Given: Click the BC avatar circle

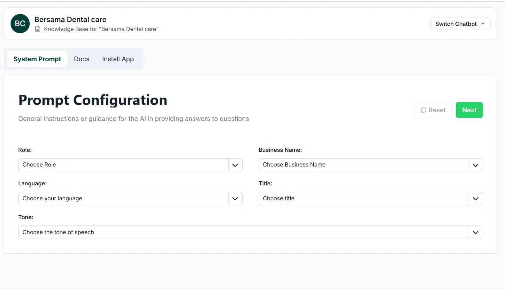Looking at the screenshot, I should click(20, 24).
